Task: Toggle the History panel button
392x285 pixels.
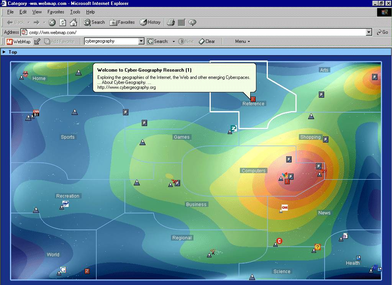Action: coord(150,22)
